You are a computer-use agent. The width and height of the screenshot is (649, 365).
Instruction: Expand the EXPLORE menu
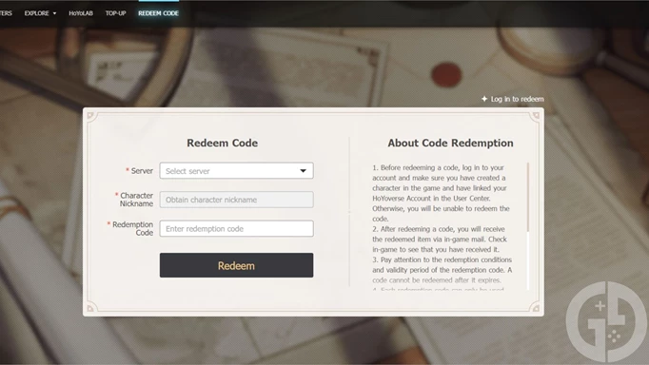coord(40,13)
